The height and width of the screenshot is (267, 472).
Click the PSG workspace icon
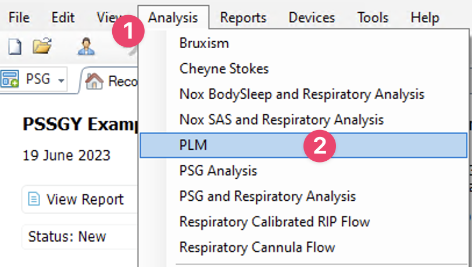pyautogui.click(x=10, y=79)
